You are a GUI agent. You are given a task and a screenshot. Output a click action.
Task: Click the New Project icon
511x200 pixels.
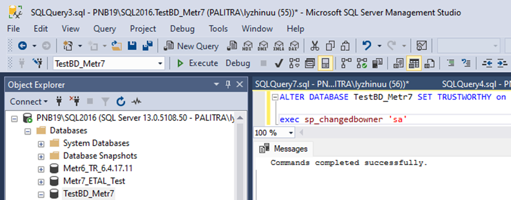pos(68,46)
